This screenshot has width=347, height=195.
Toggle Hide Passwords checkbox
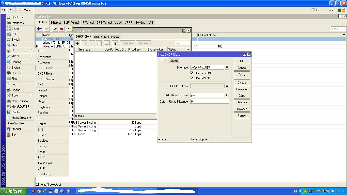(x=313, y=10)
